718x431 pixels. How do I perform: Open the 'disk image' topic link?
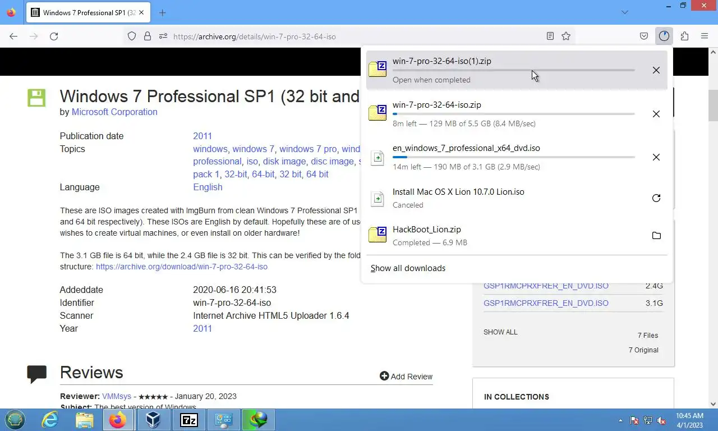pos(284,161)
